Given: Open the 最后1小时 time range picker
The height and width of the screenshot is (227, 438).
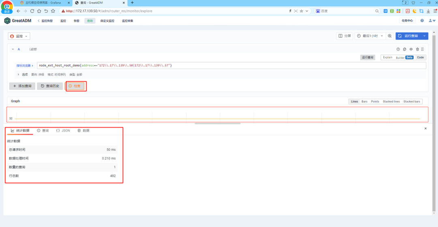Looking at the screenshot, I should click(370, 36).
